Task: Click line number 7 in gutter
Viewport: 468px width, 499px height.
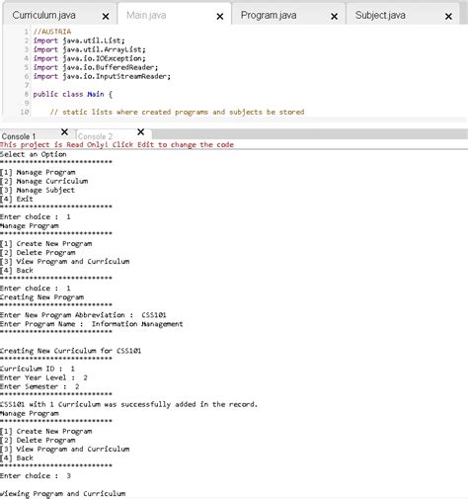Action: pos(27,85)
